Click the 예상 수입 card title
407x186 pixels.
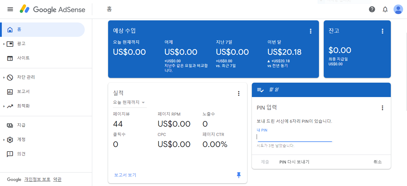(124, 31)
